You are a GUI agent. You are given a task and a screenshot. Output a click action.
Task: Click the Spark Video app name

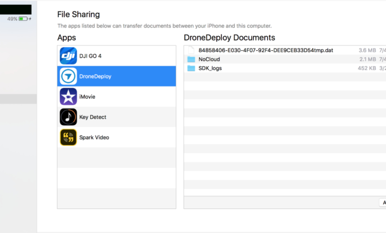(94, 137)
